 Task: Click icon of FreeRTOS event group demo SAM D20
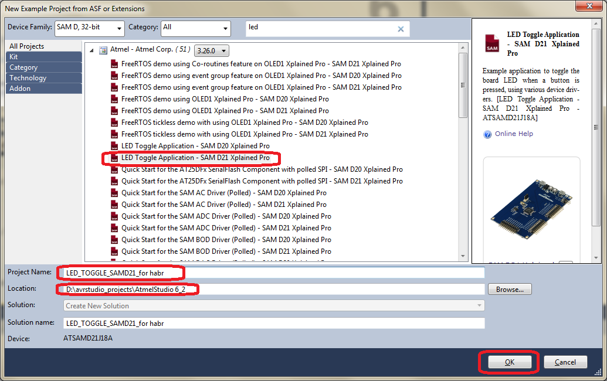tap(114, 76)
